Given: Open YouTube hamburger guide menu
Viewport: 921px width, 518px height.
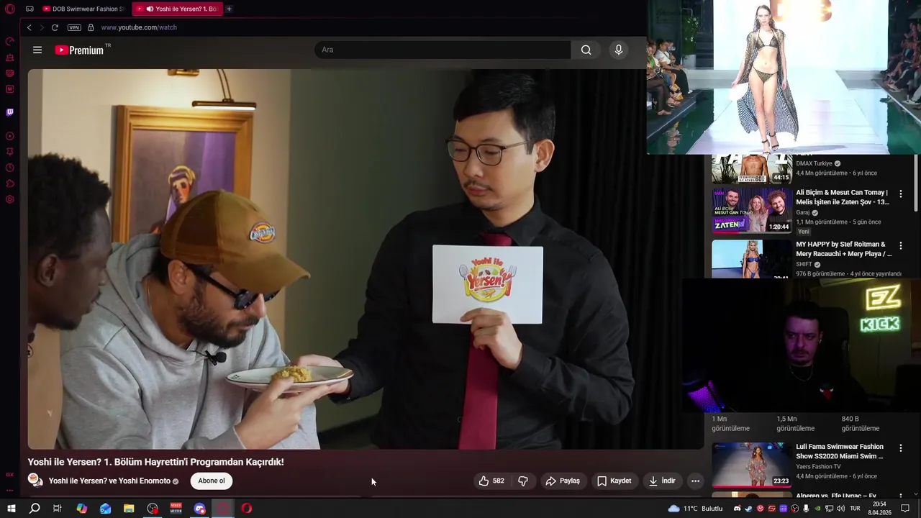Looking at the screenshot, I should click(x=37, y=50).
